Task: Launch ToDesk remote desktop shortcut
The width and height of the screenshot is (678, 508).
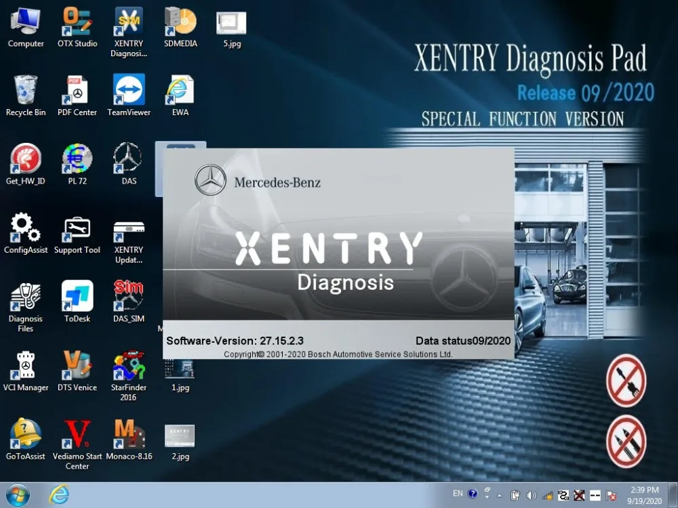Action: (x=77, y=301)
